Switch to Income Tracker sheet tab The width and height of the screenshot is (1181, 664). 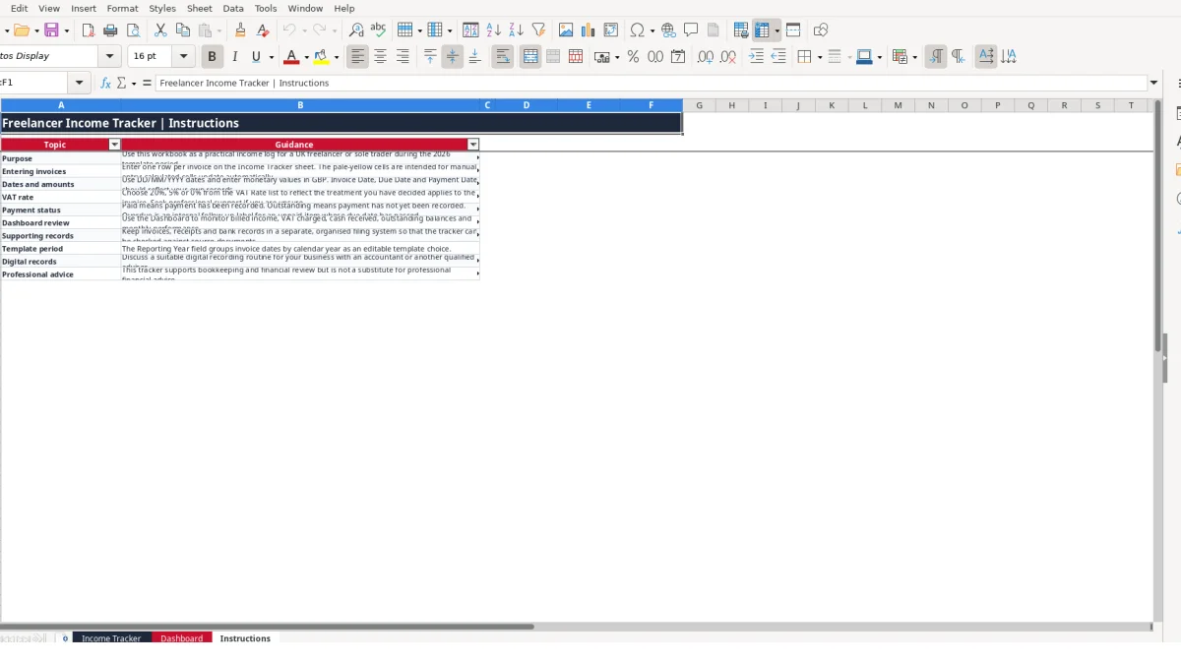tap(111, 638)
